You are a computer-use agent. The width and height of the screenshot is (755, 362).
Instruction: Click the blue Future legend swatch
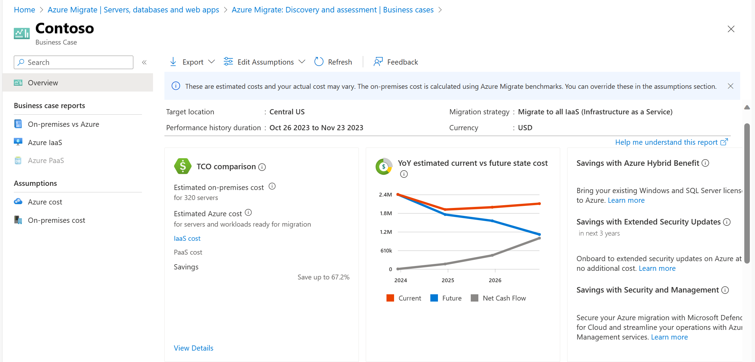click(x=434, y=298)
